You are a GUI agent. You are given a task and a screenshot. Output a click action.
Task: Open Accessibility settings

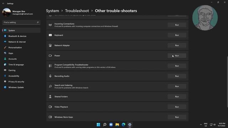coord(21,76)
